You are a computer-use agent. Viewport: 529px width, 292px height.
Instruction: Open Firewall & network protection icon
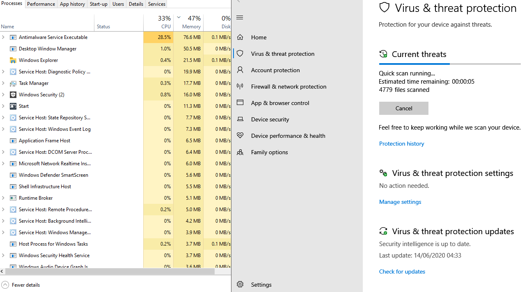[240, 87]
